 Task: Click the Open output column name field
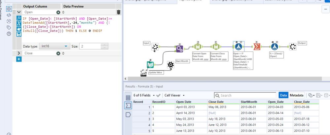coord(40,12)
